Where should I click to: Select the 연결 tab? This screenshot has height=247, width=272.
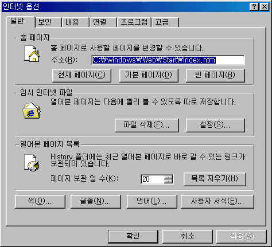(x=103, y=22)
